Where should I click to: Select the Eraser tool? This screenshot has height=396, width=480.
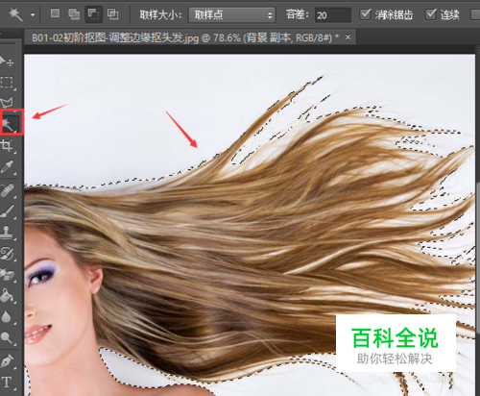coord(7,275)
